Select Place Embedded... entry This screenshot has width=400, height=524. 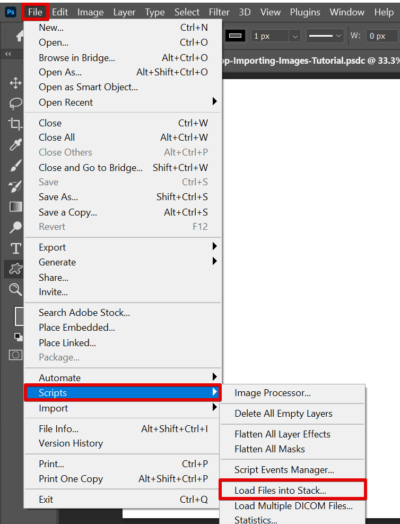(x=123, y=328)
